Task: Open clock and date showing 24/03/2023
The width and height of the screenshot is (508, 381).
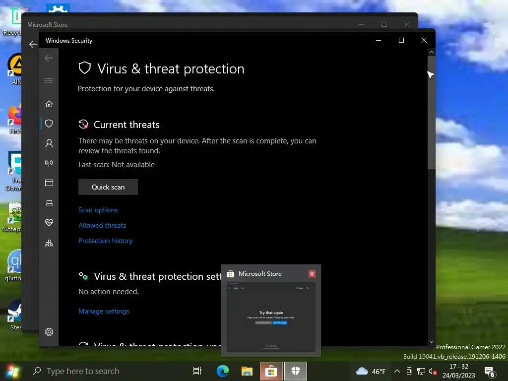Action: 459,371
